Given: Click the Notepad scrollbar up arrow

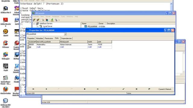Looking at the screenshot, I should pos(171,4).
